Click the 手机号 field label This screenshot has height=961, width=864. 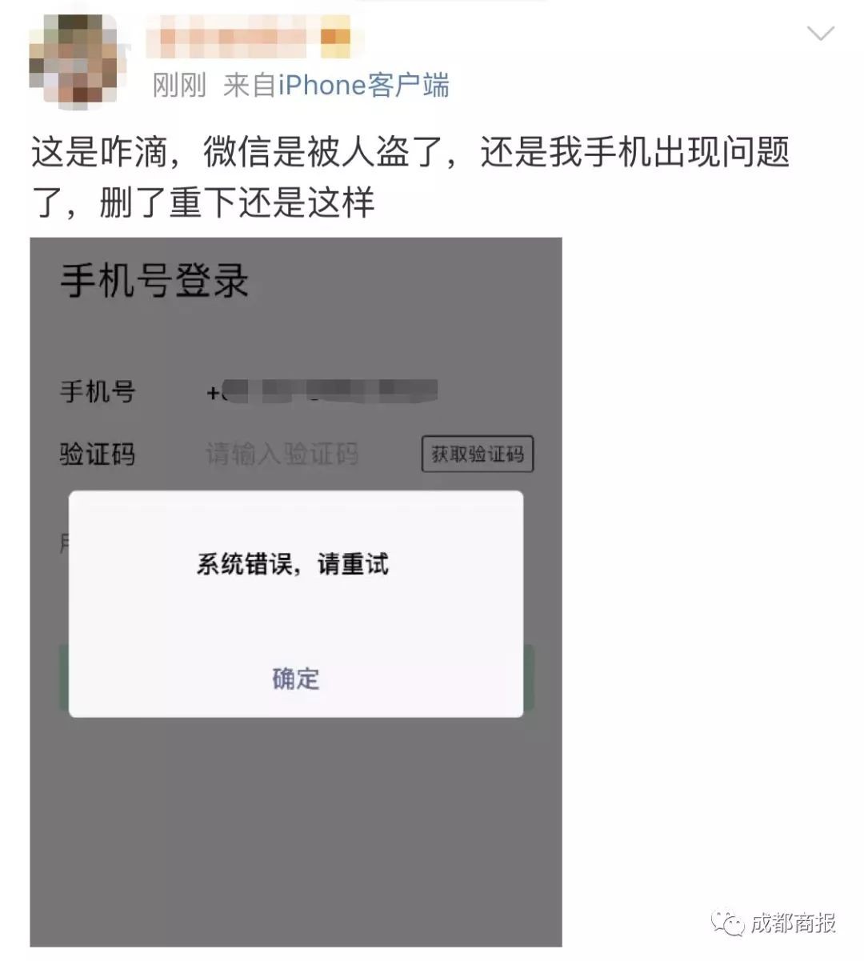coord(98,392)
